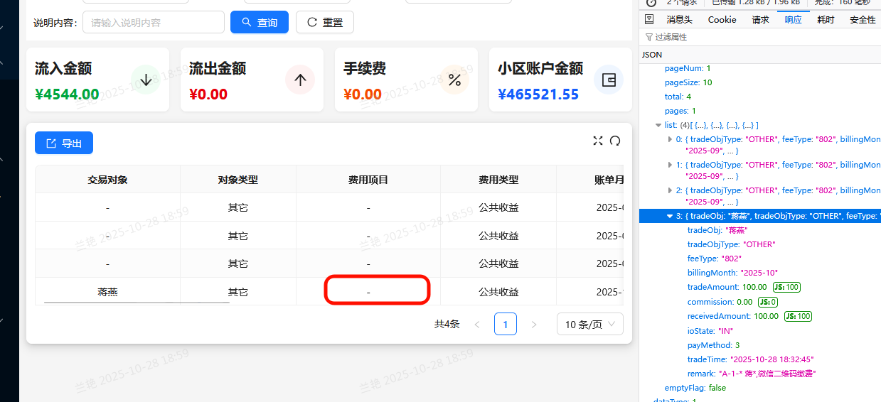Click the commission percent icon
The image size is (881, 402).
454,80
